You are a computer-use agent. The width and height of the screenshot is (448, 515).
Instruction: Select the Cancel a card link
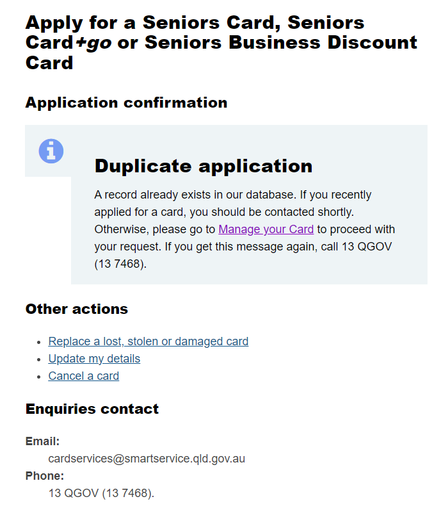(83, 376)
